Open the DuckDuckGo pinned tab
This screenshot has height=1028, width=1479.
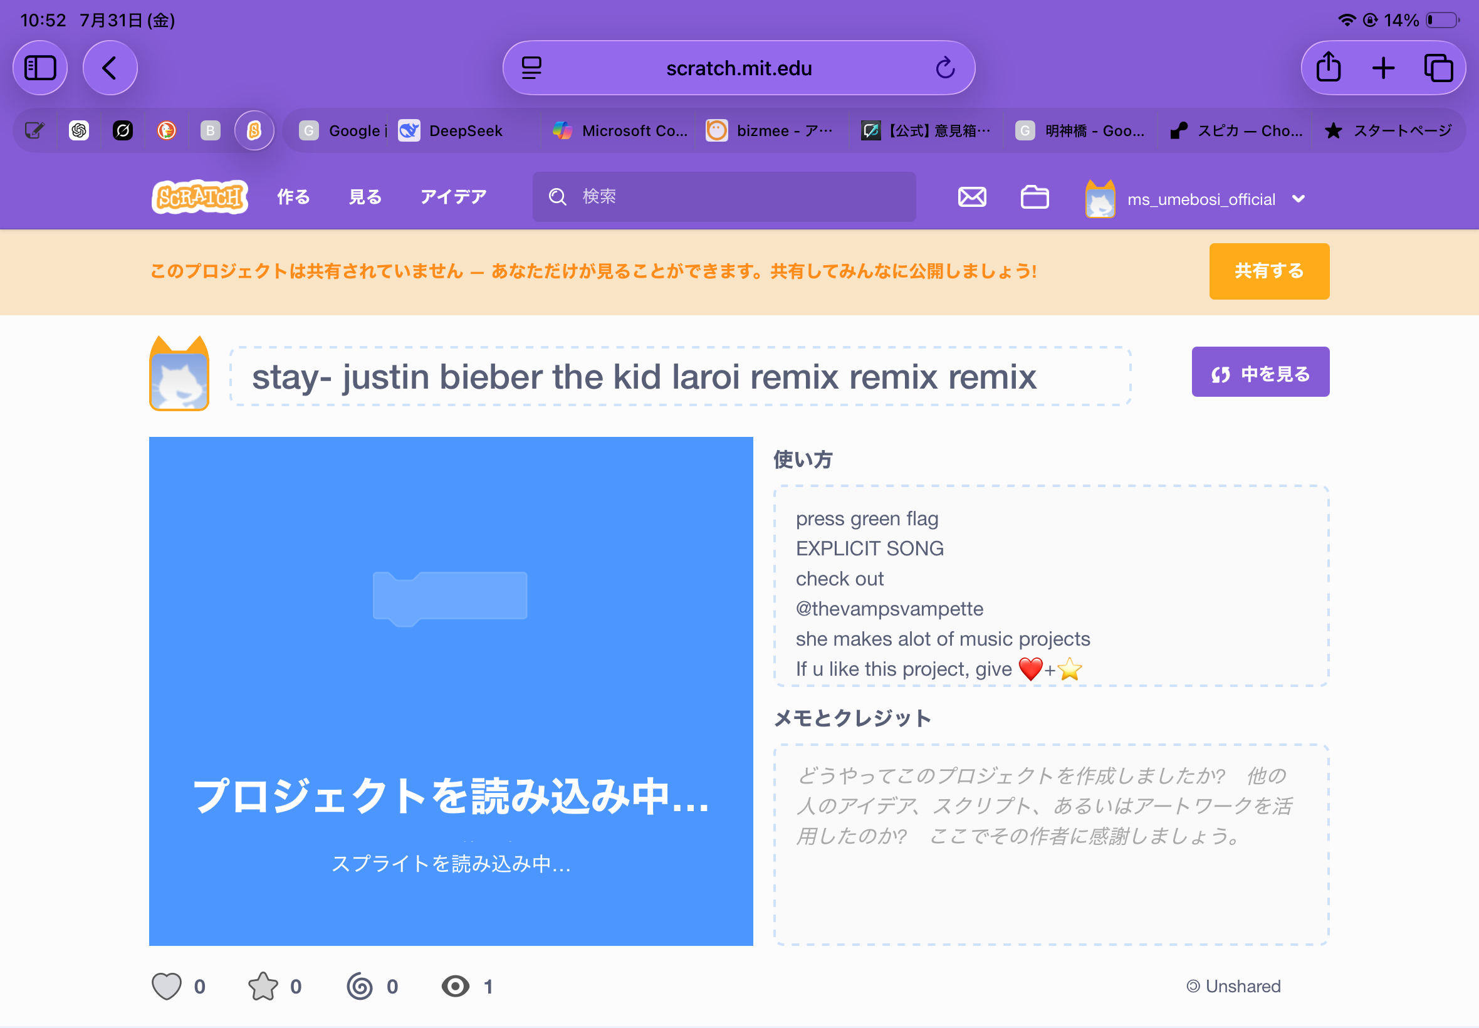pyautogui.click(x=167, y=131)
